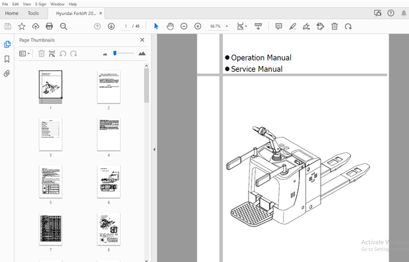Open the sign document pen icon
This screenshot has height=262, width=409.
(307, 26)
